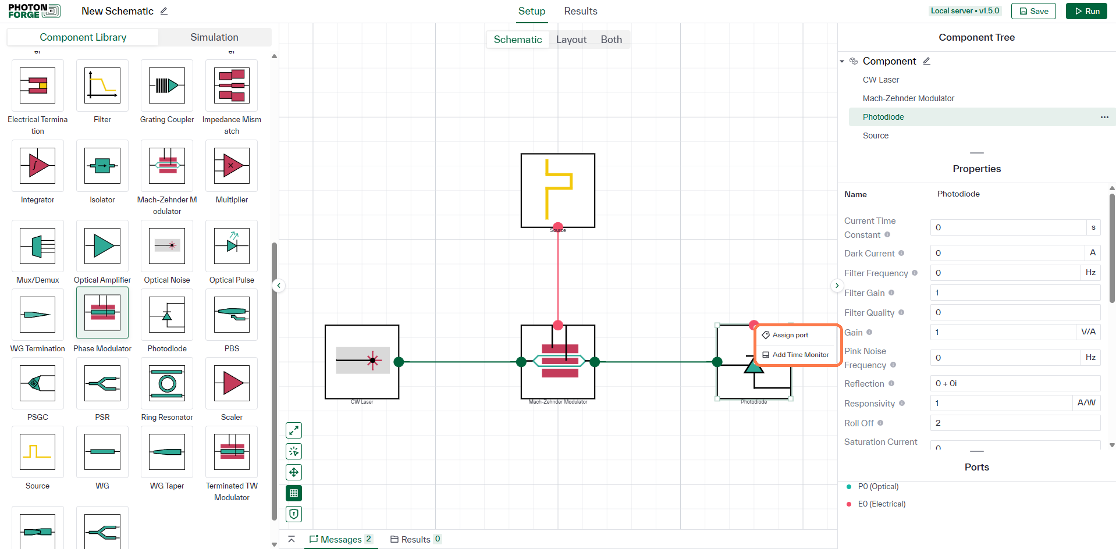Switch to Layout view

[571, 40]
